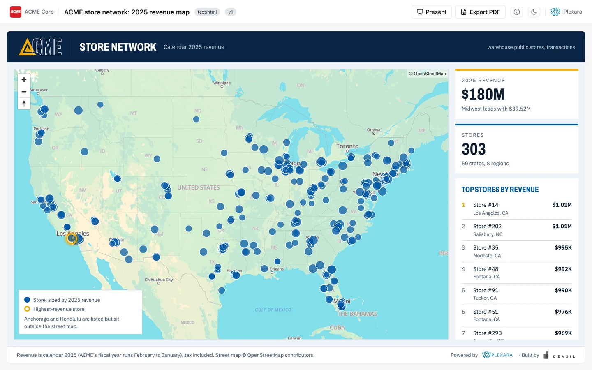Open Present mode

click(x=432, y=12)
